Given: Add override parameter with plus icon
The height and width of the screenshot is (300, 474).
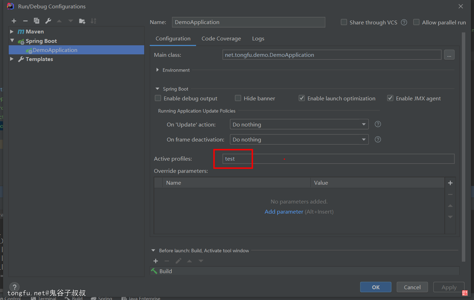Looking at the screenshot, I should coord(450,183).
